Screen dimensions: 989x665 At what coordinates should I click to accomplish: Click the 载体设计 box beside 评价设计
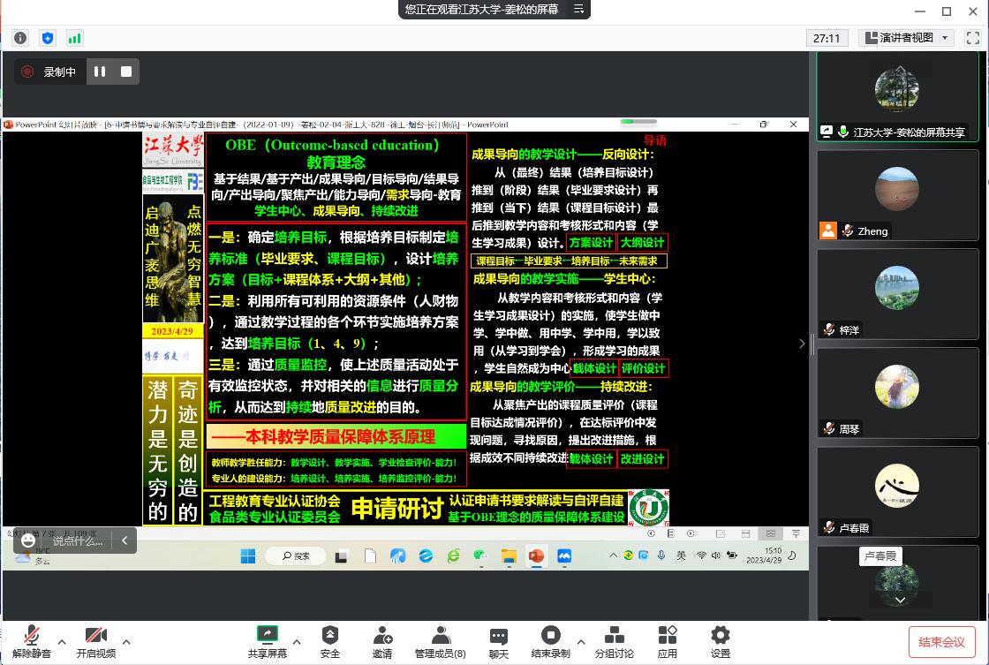point(594,368)
